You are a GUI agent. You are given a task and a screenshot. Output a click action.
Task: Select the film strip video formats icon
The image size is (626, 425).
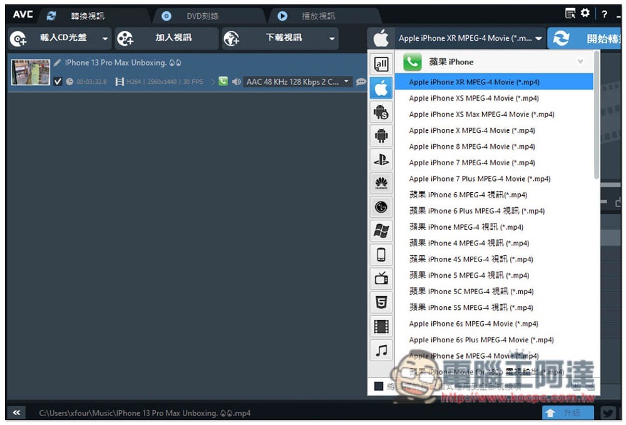[x=381, y=326]
